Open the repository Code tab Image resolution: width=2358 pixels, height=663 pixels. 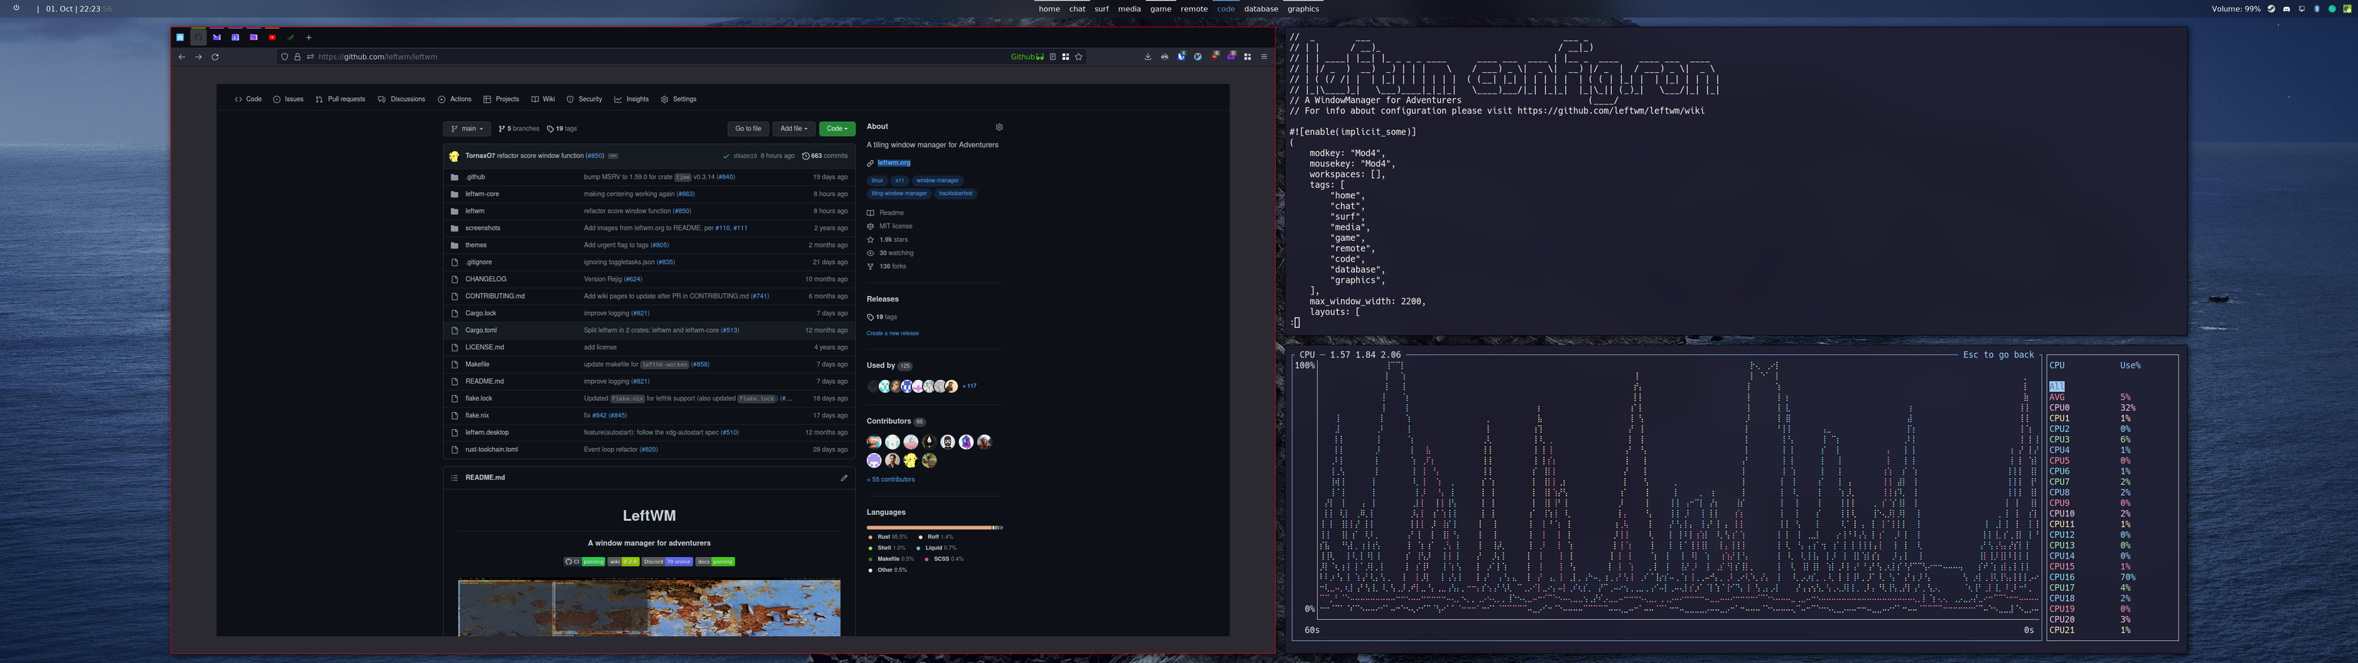(248, 99)
